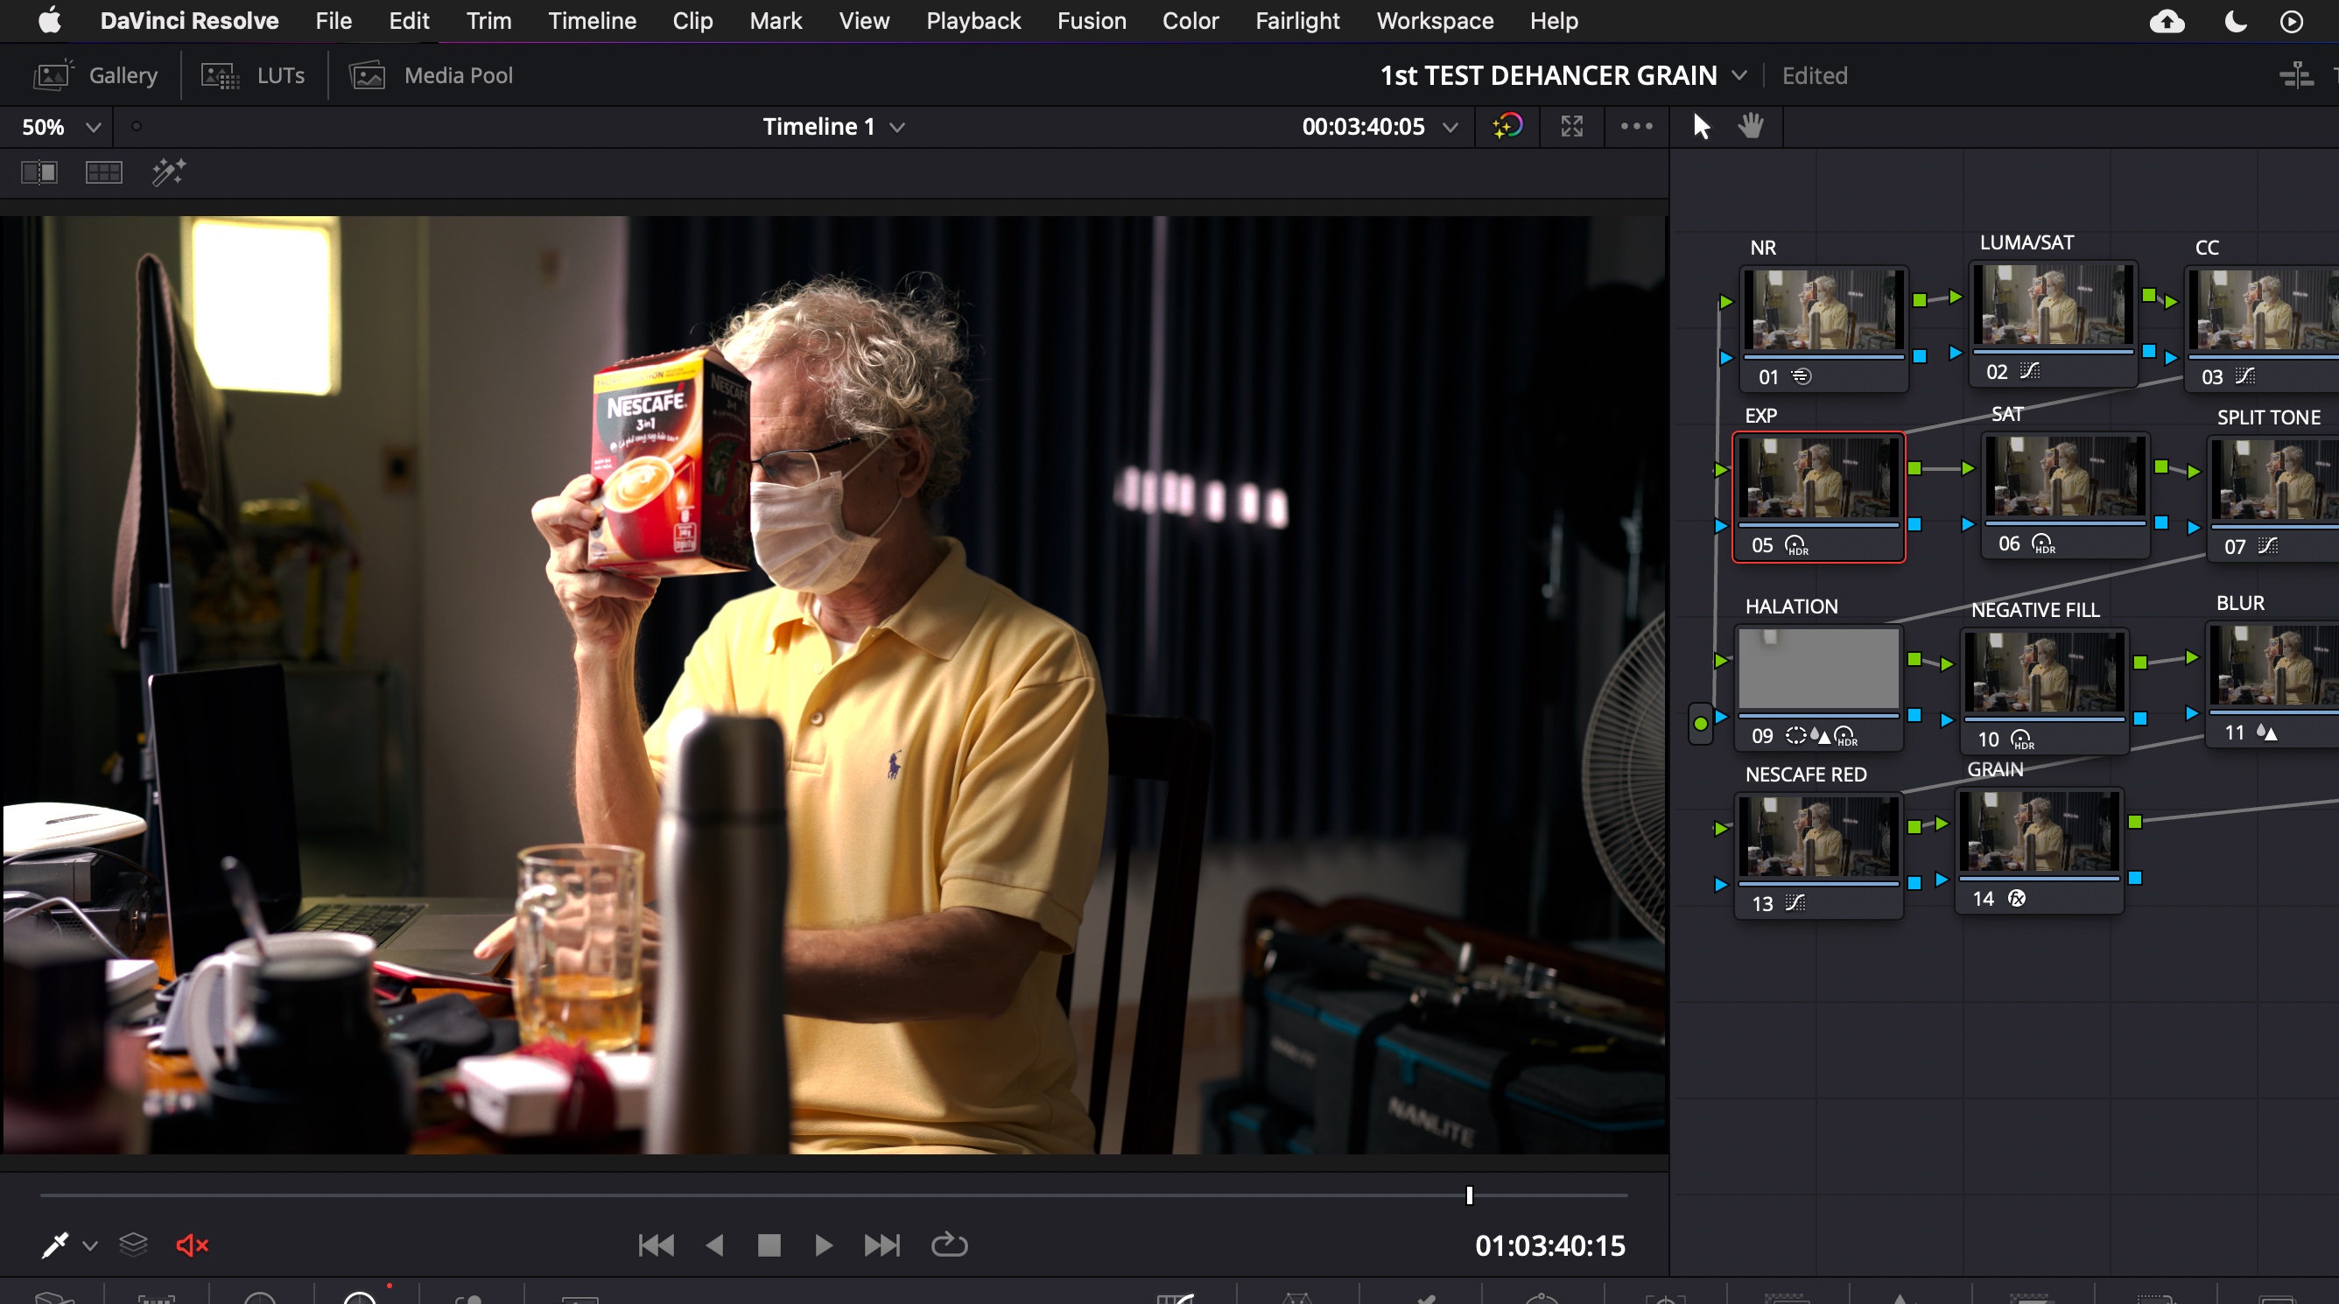Click the HDR icon on node 10
This screenshot has width=2339, height=1304.
coord(2022,740)
